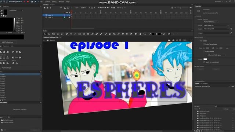Click the Class input field
The height and width of the screenshot is (132, 235).
pos(216,33)
